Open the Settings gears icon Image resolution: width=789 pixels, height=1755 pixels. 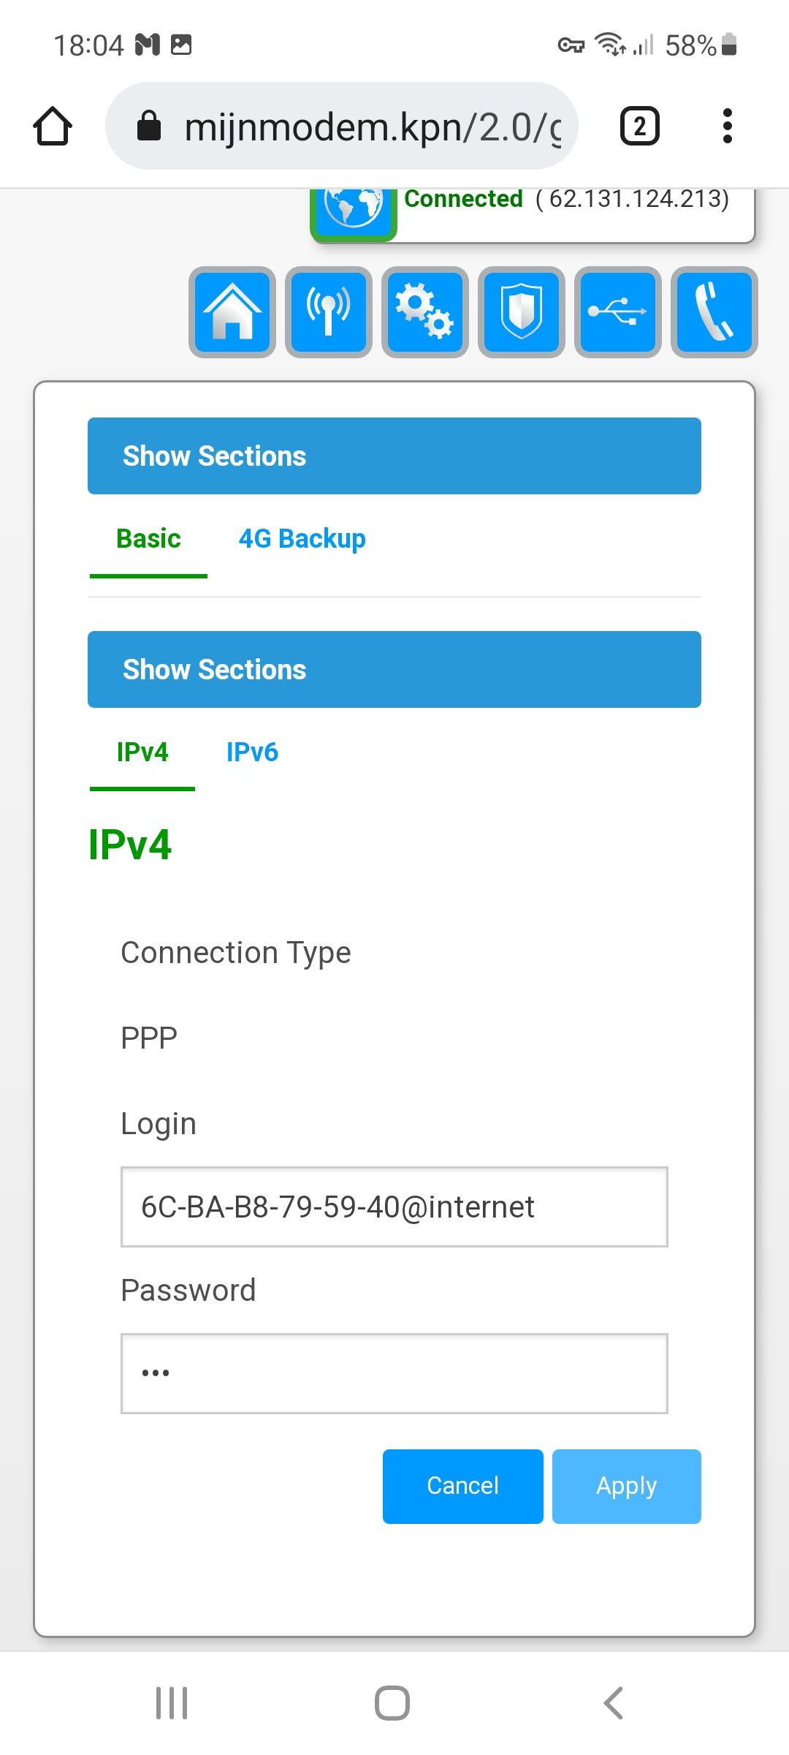(x=424, y=311)
